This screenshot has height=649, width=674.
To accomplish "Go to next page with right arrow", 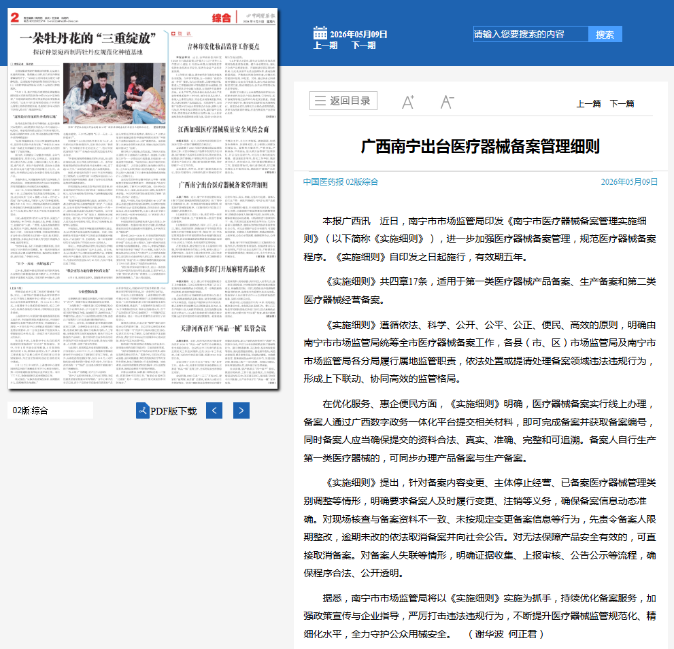I will click(x=241, y=410).
